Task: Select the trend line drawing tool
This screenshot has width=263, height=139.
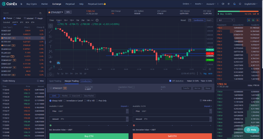Action: click(x=50, y=31)
